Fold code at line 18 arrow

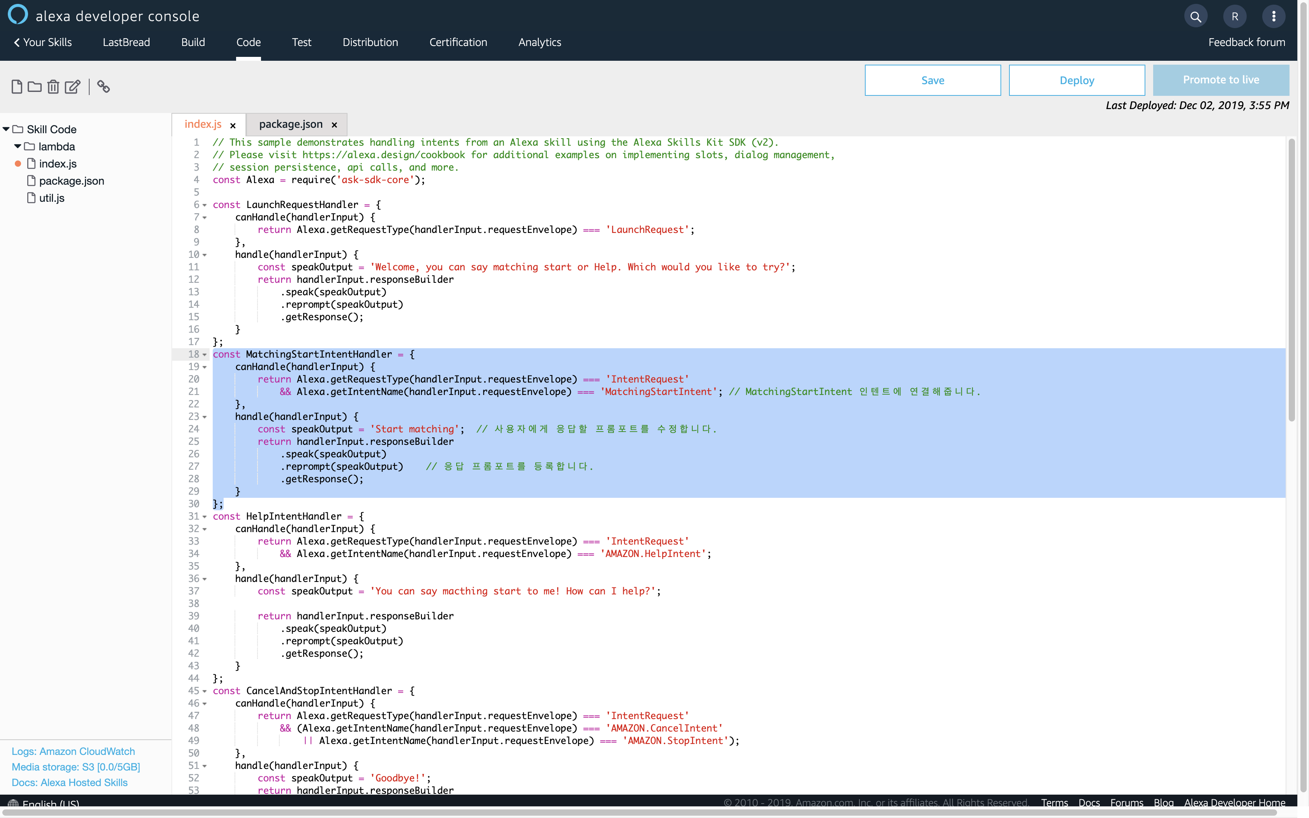(205, 354)
